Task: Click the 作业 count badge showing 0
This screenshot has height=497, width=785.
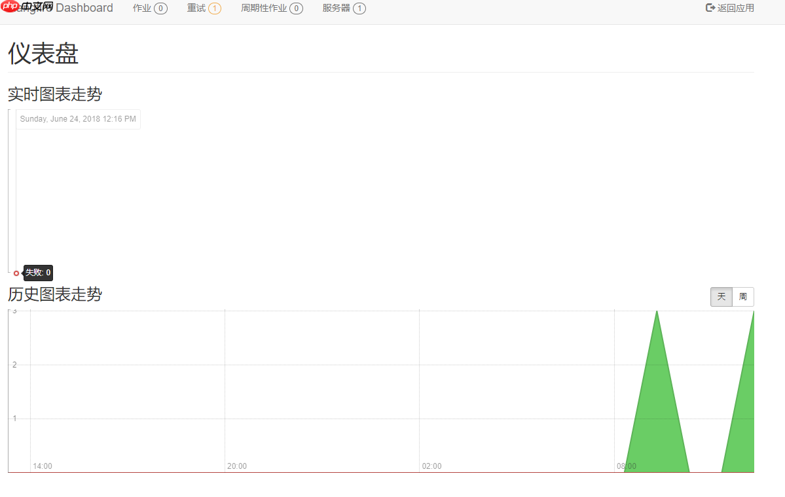Action: 160,9
